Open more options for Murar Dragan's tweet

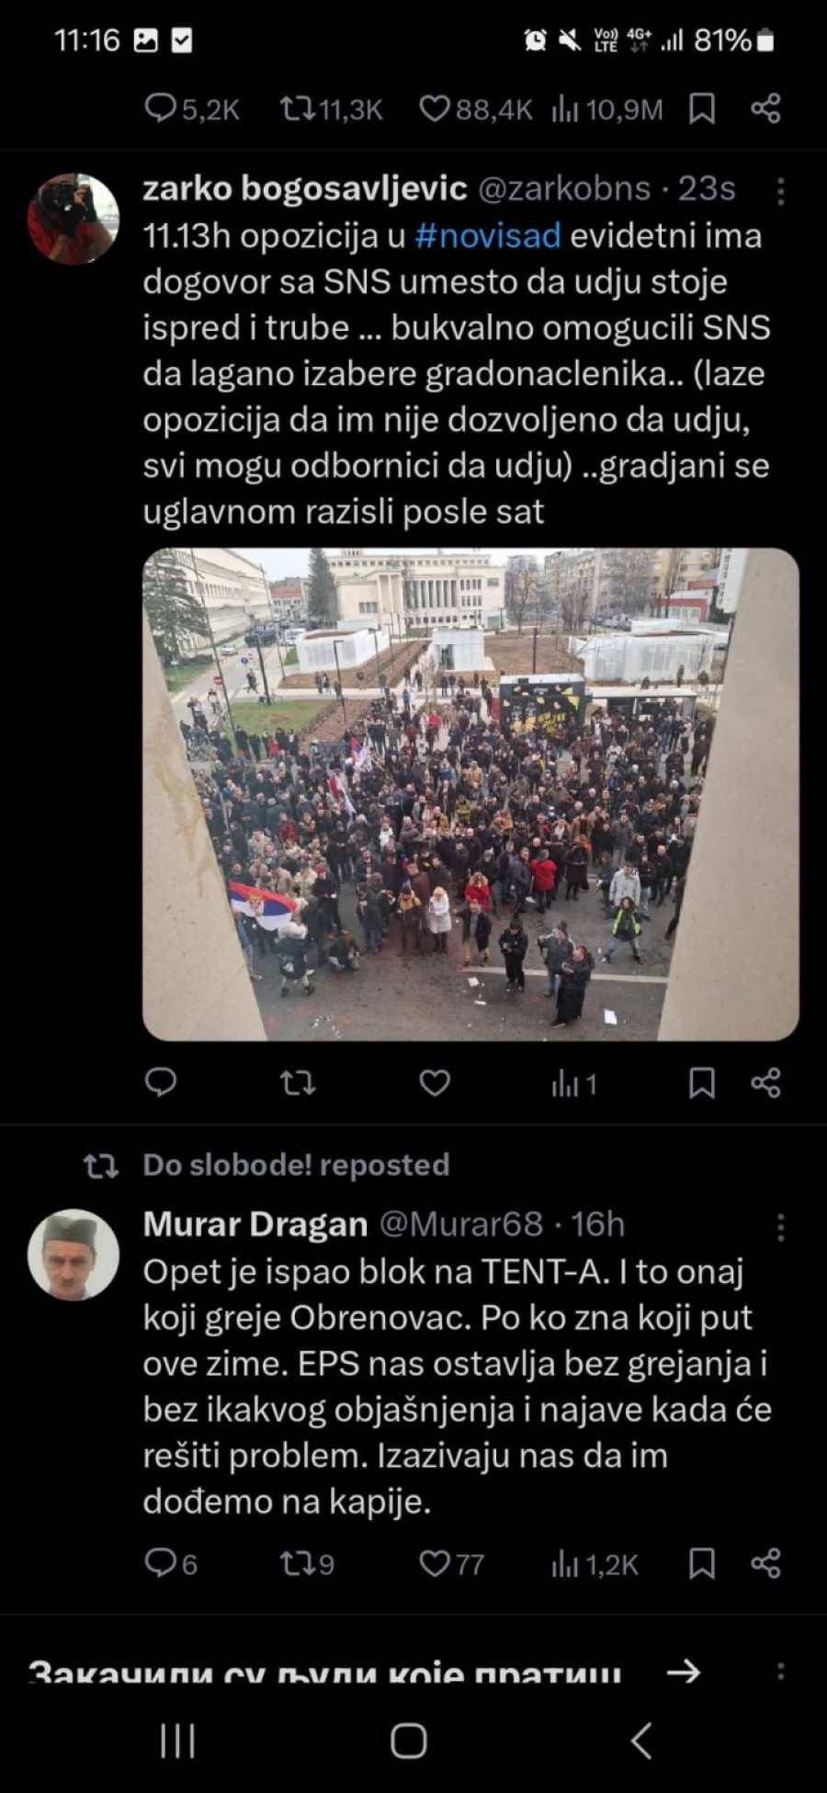[x=780, y=1227]
